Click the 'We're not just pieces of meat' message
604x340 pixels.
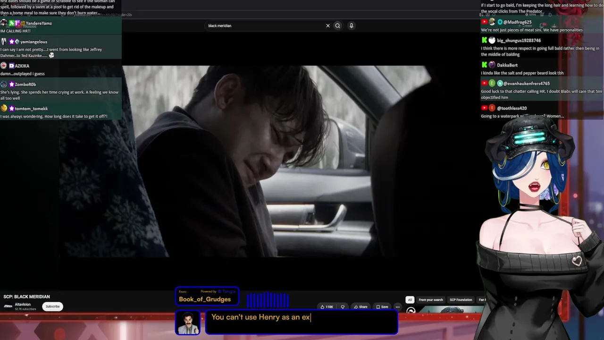click(532, 30)
